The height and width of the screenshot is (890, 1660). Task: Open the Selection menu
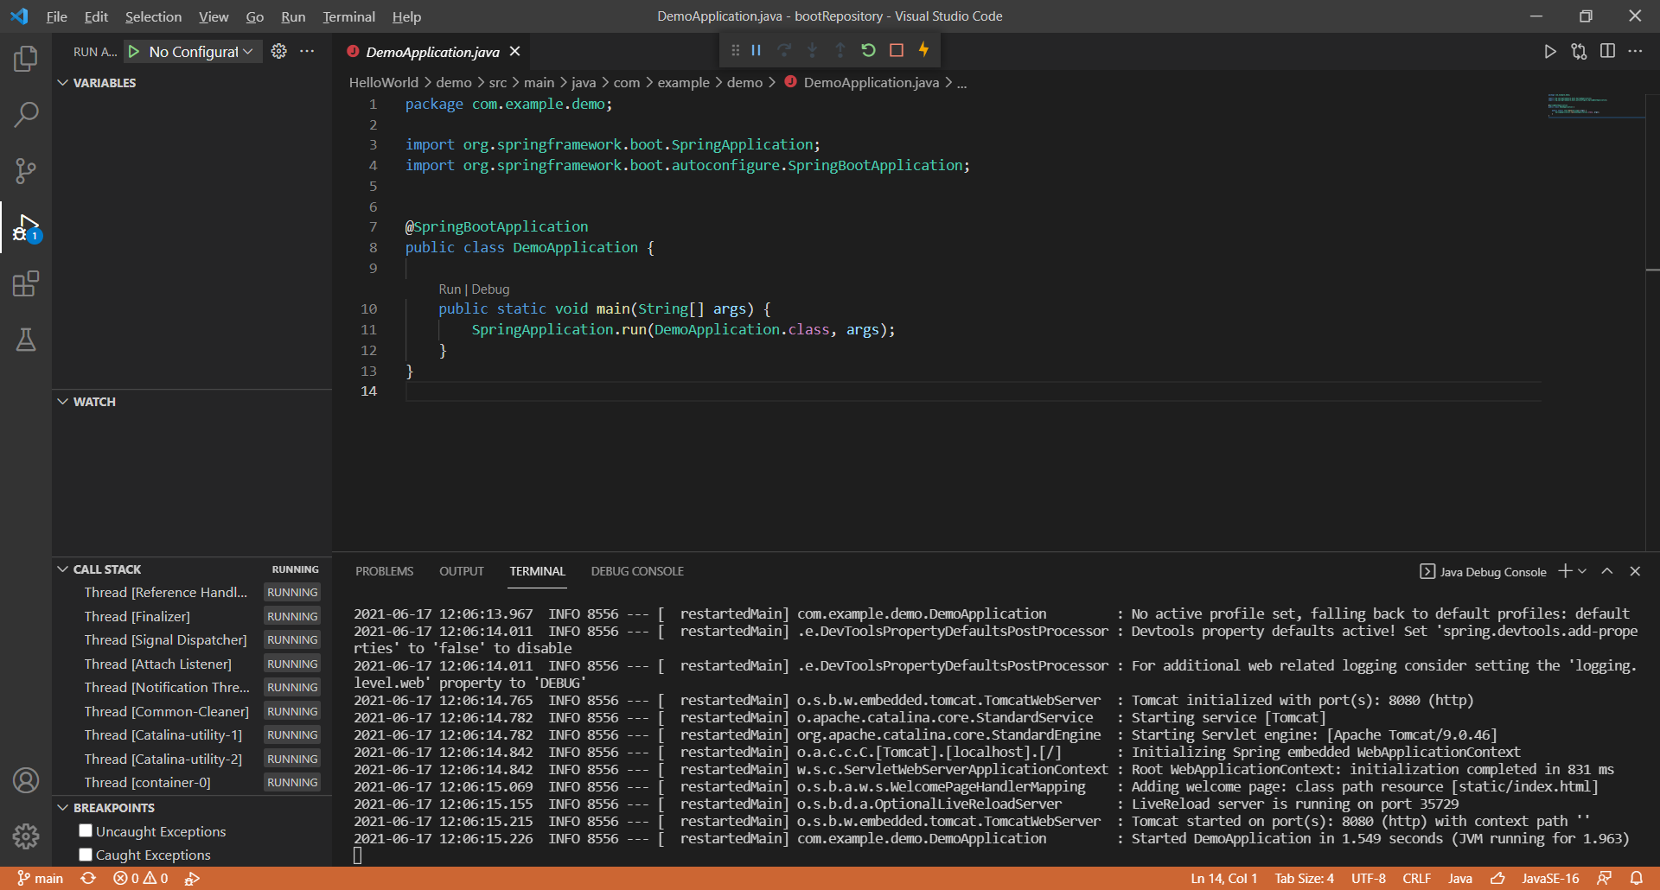tap(153, 16)
